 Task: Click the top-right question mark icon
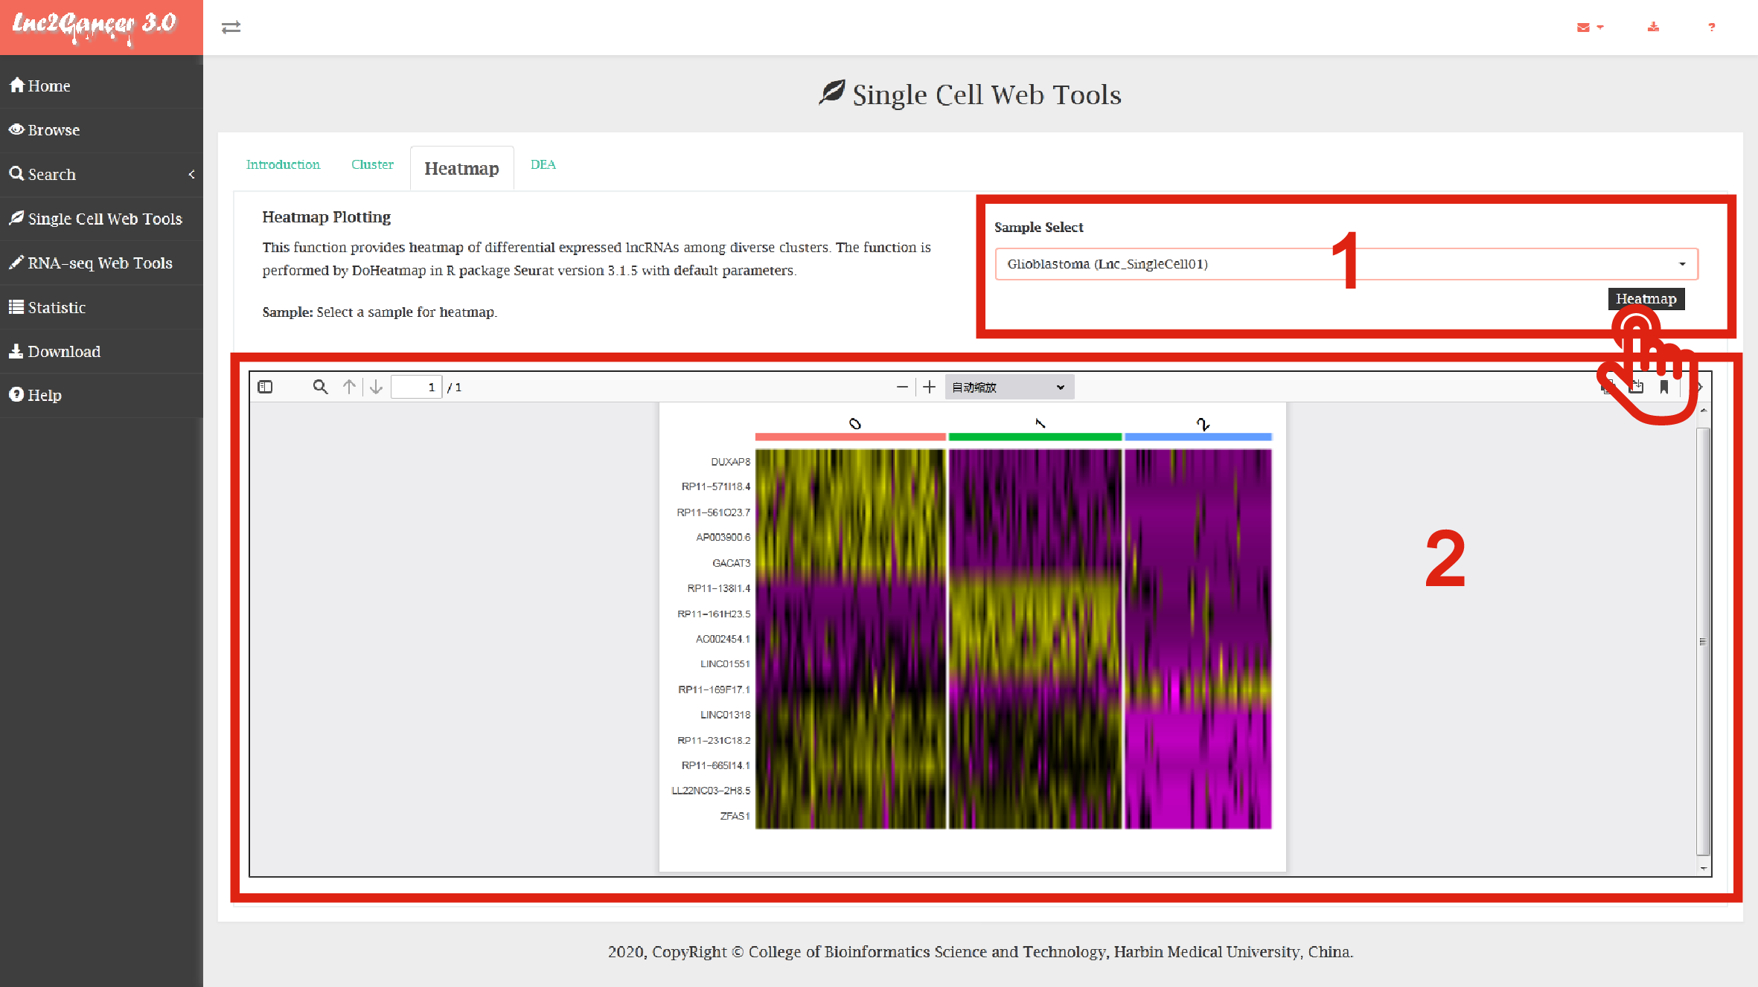coord(1712,28)
